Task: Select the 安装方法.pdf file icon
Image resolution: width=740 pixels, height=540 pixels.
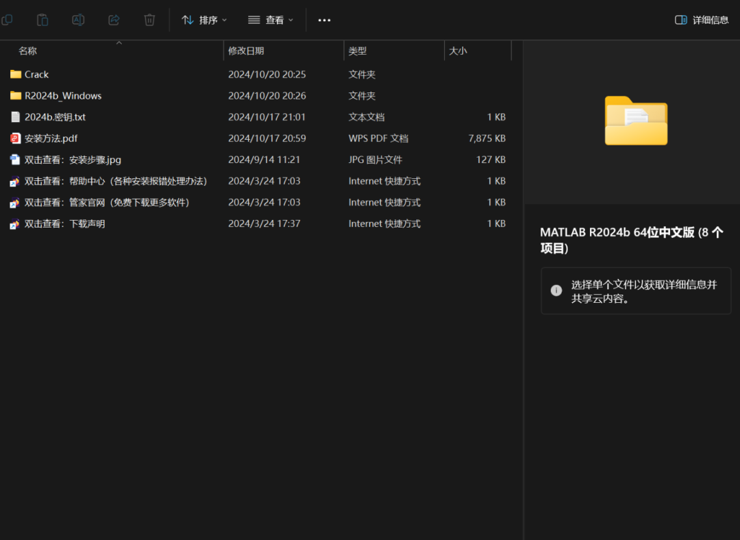Action: pyautogui.click(x=16, y=138)
